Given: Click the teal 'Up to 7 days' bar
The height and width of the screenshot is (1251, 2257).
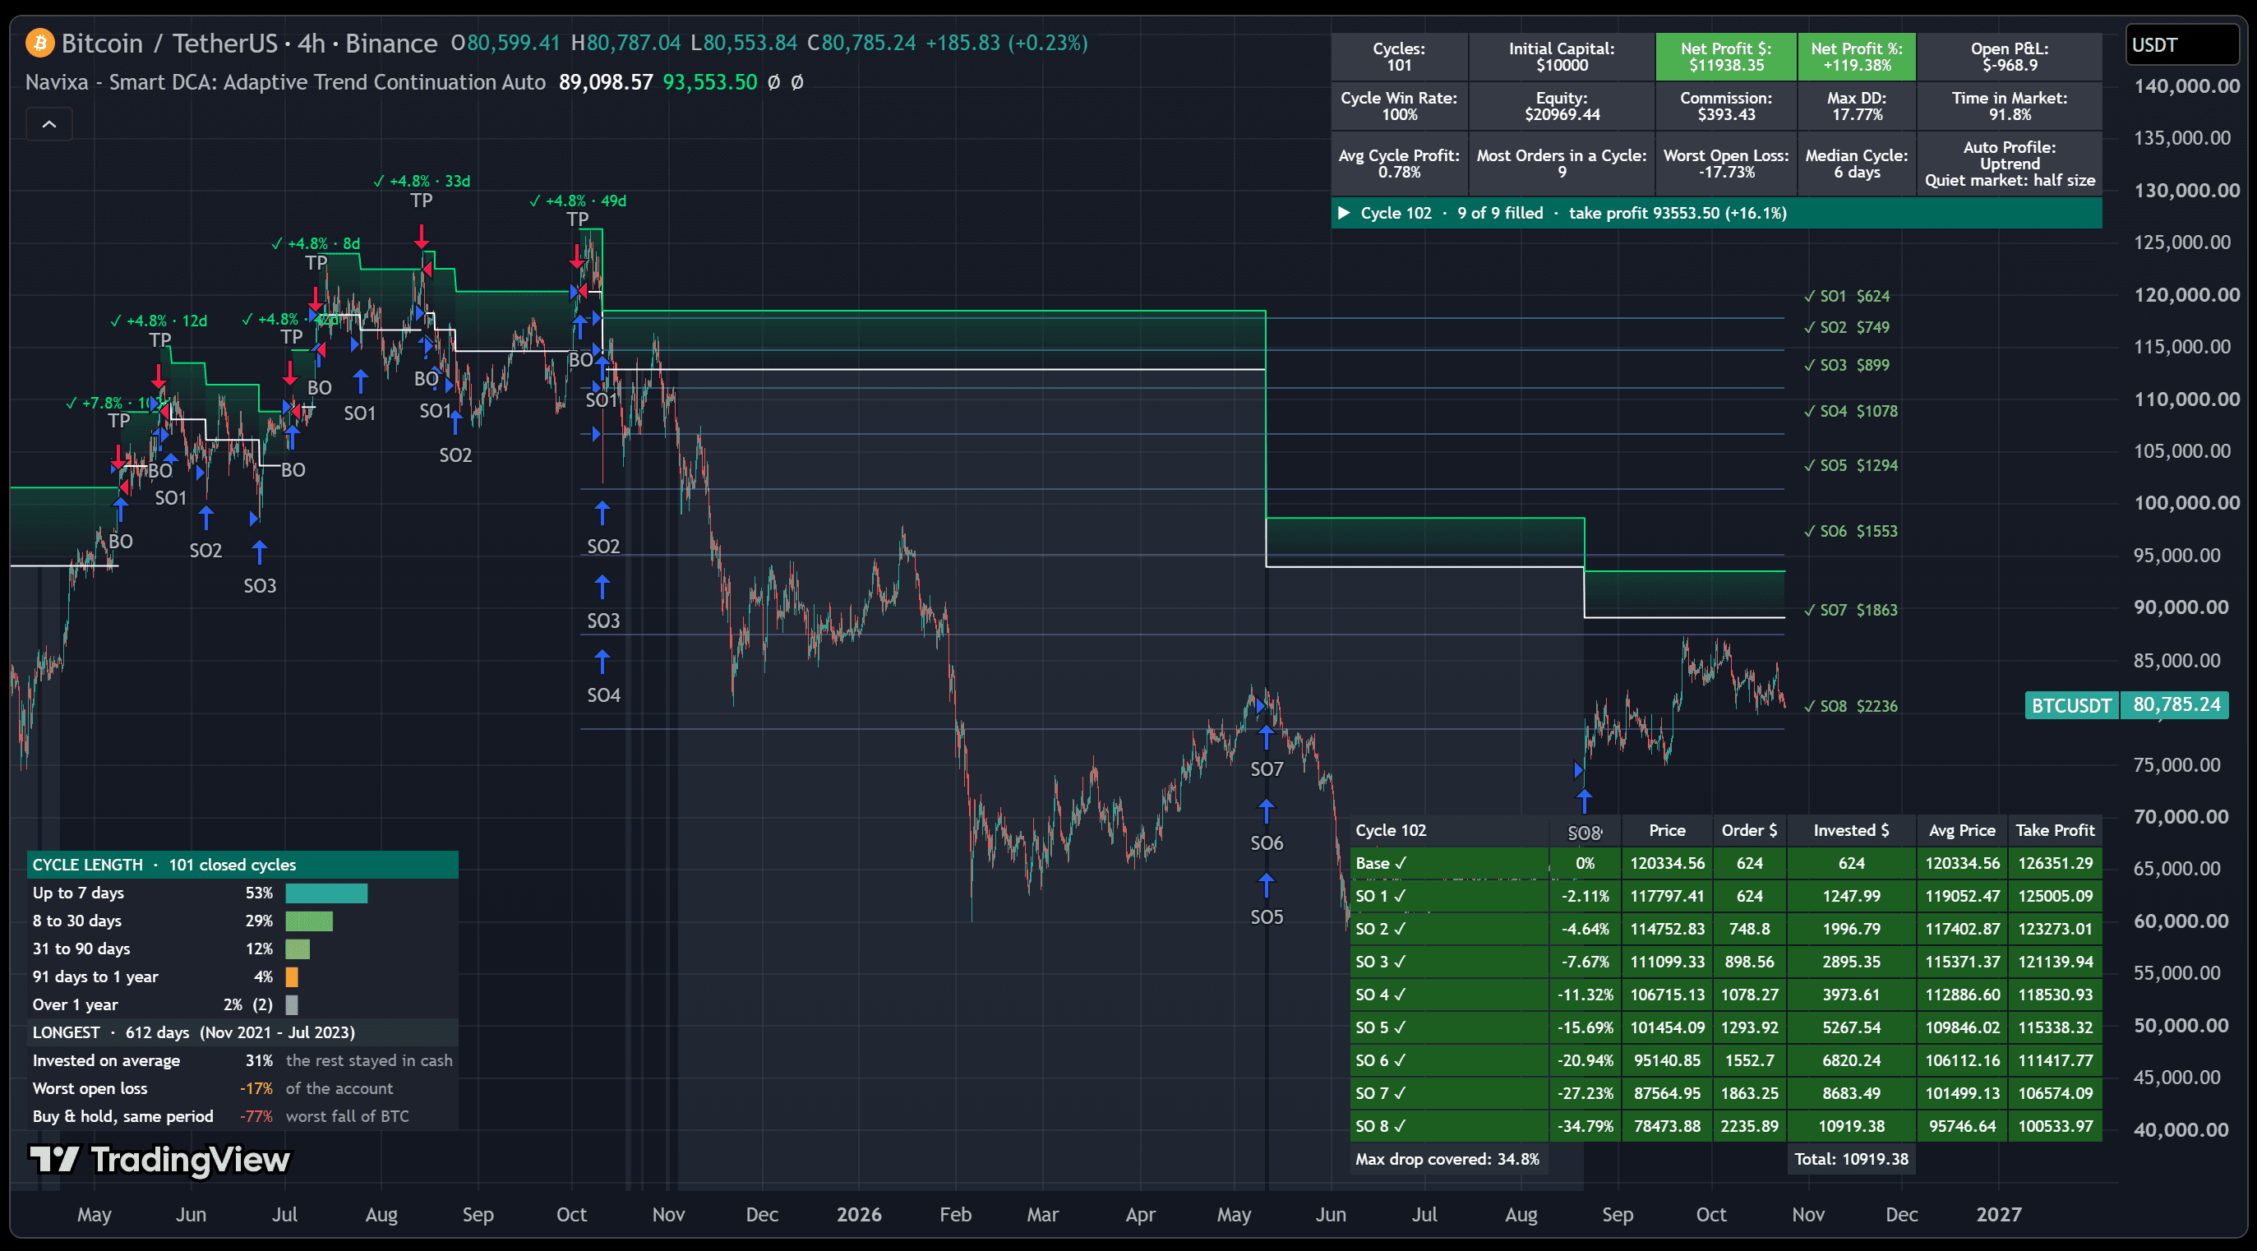Looking at the screenshot, I should tap(326, 893).
